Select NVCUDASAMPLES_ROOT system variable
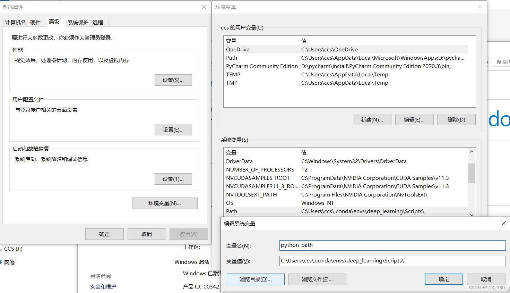510x293 pixels. pyautogui.click(x=346, y=178)
